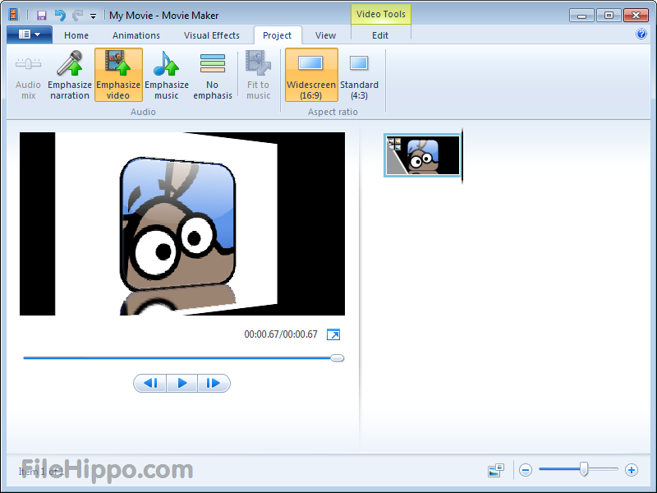Choose No emphasis audio option
The width and height of the screenshot is (657, 493).
[213, 75]
